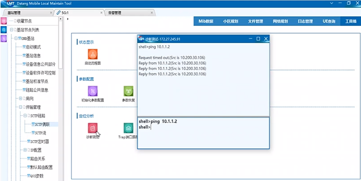Open the 日志管理 menu tab
This screenshot has height=181, width=361.
point(305,21)
